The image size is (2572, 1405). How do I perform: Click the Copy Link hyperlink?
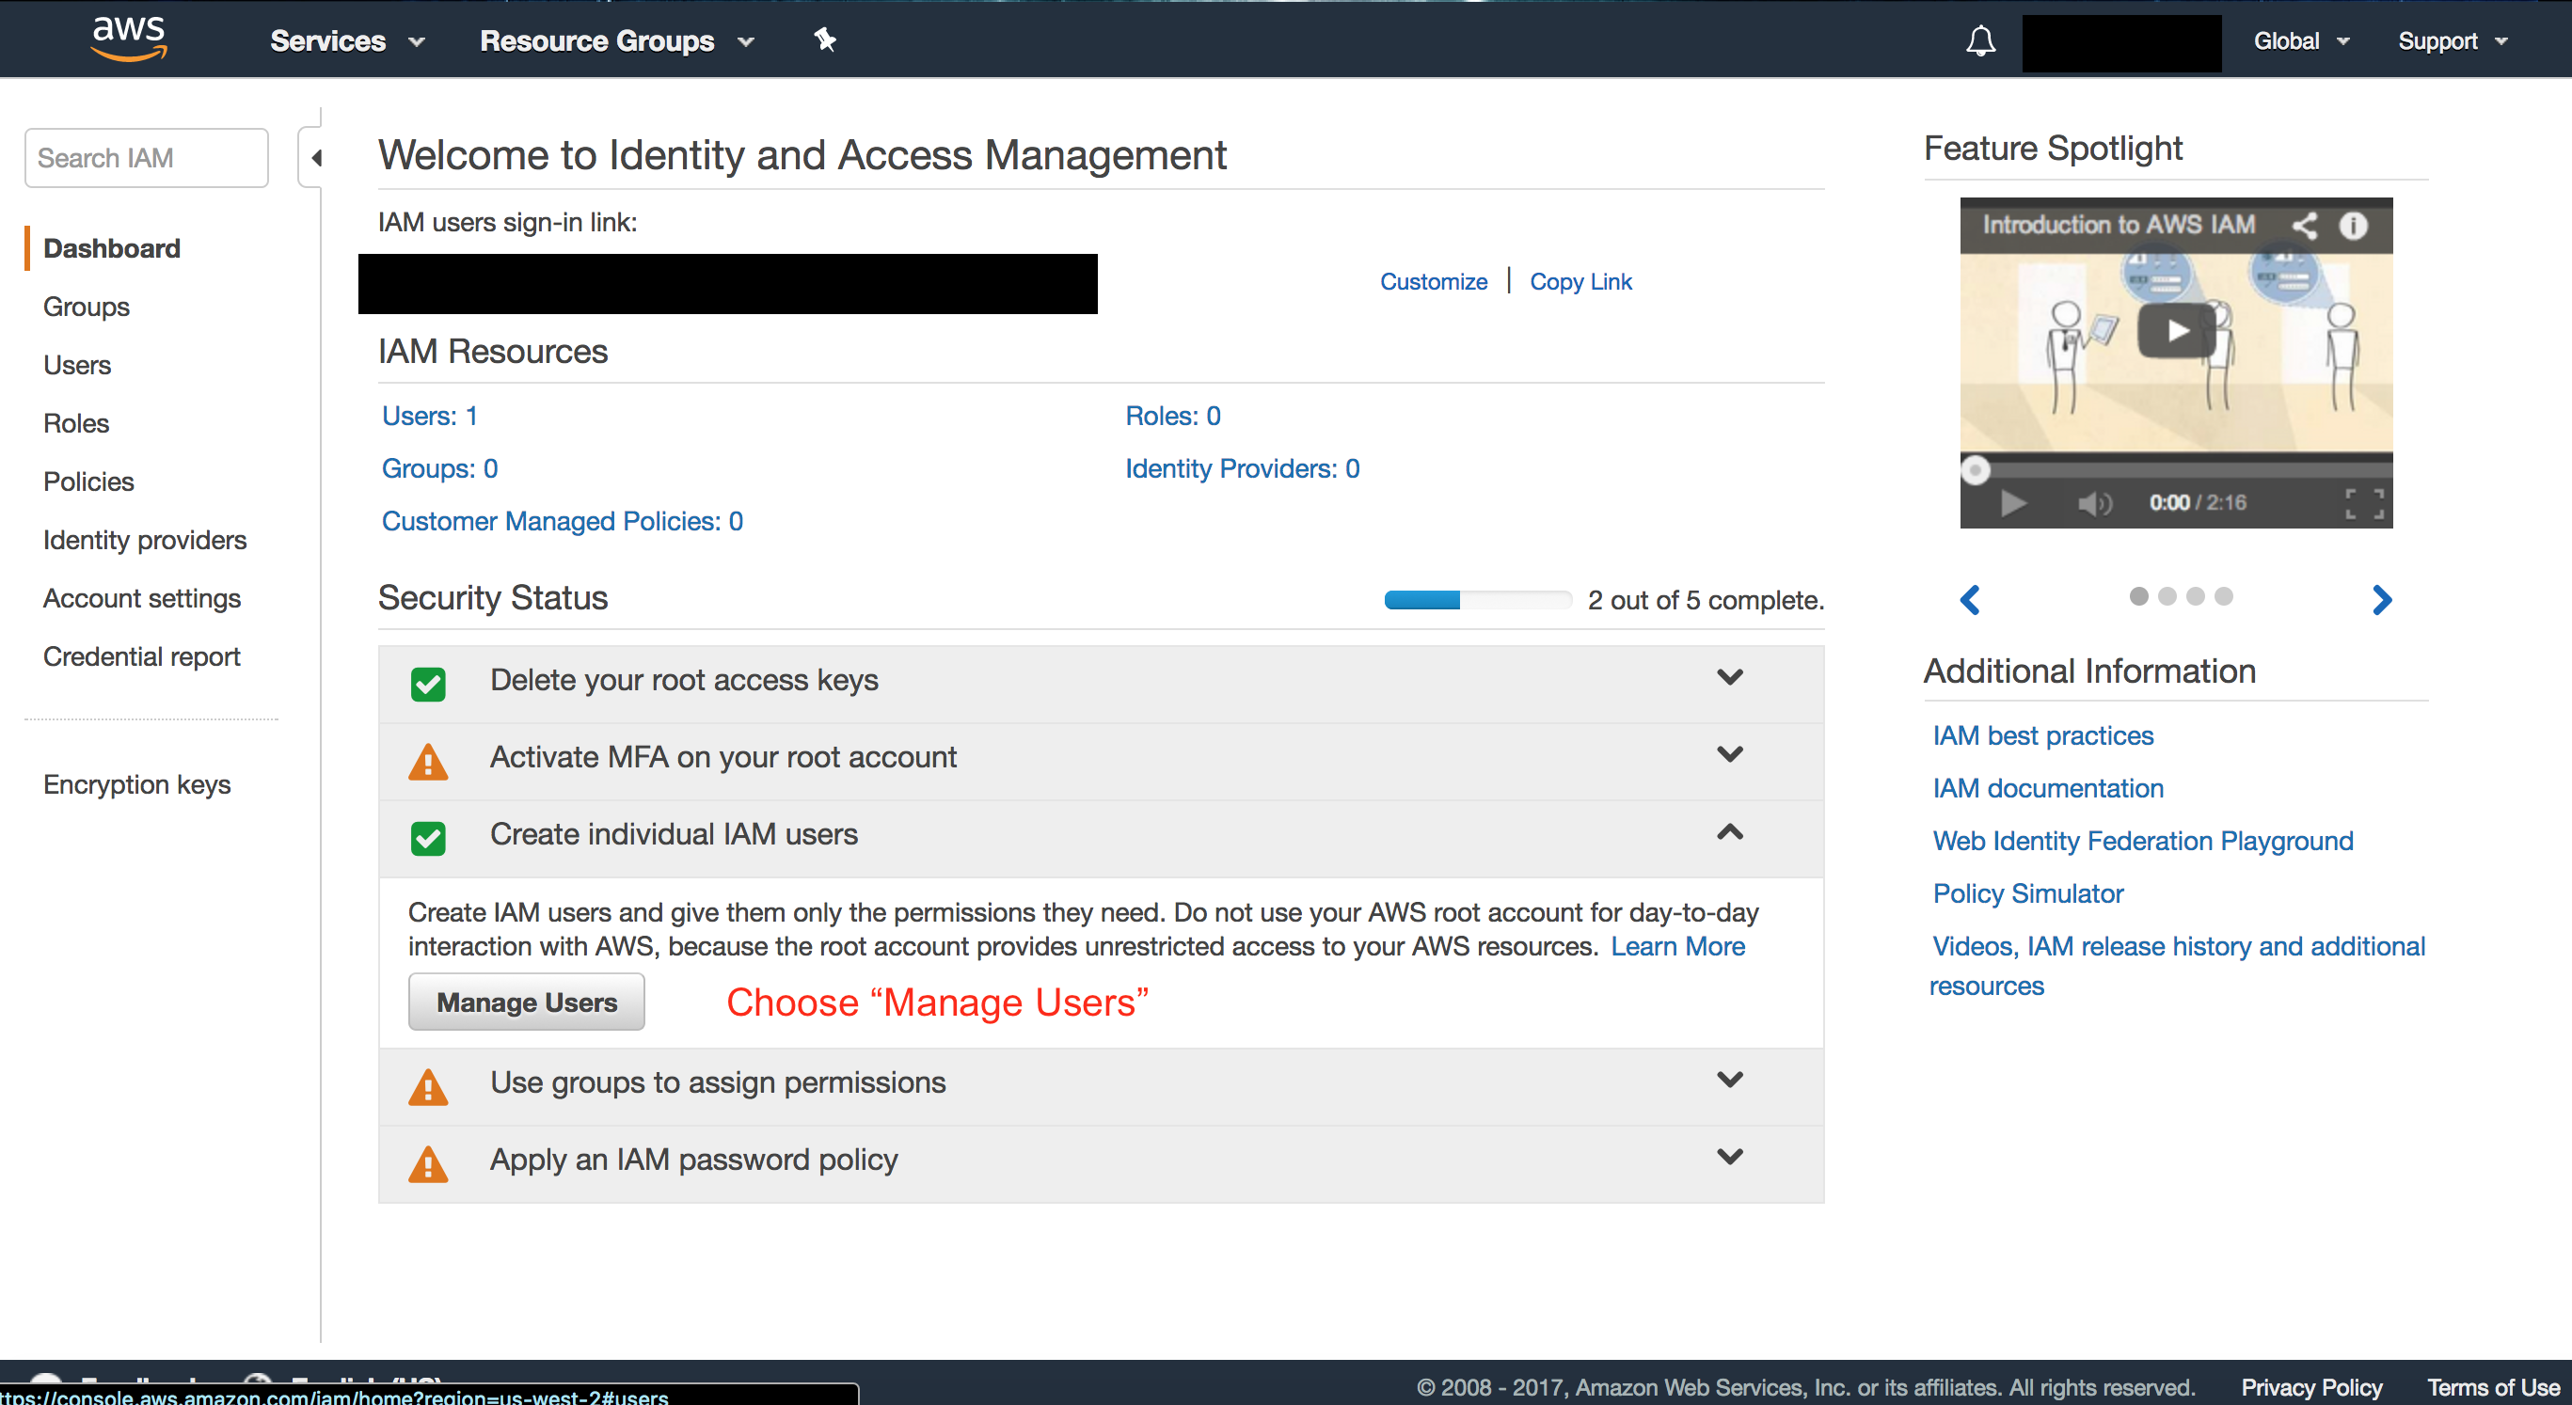(x=1580, y=281)
